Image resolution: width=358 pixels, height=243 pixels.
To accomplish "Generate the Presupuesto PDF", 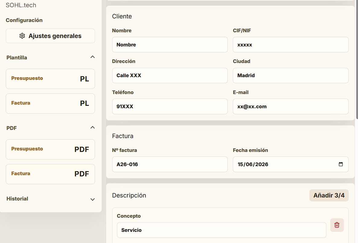I will coord(50,149).
